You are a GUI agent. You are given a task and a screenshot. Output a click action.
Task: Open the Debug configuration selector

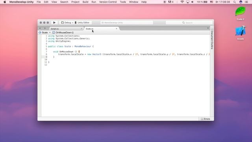pyautogui.click(x=66, y=22)
